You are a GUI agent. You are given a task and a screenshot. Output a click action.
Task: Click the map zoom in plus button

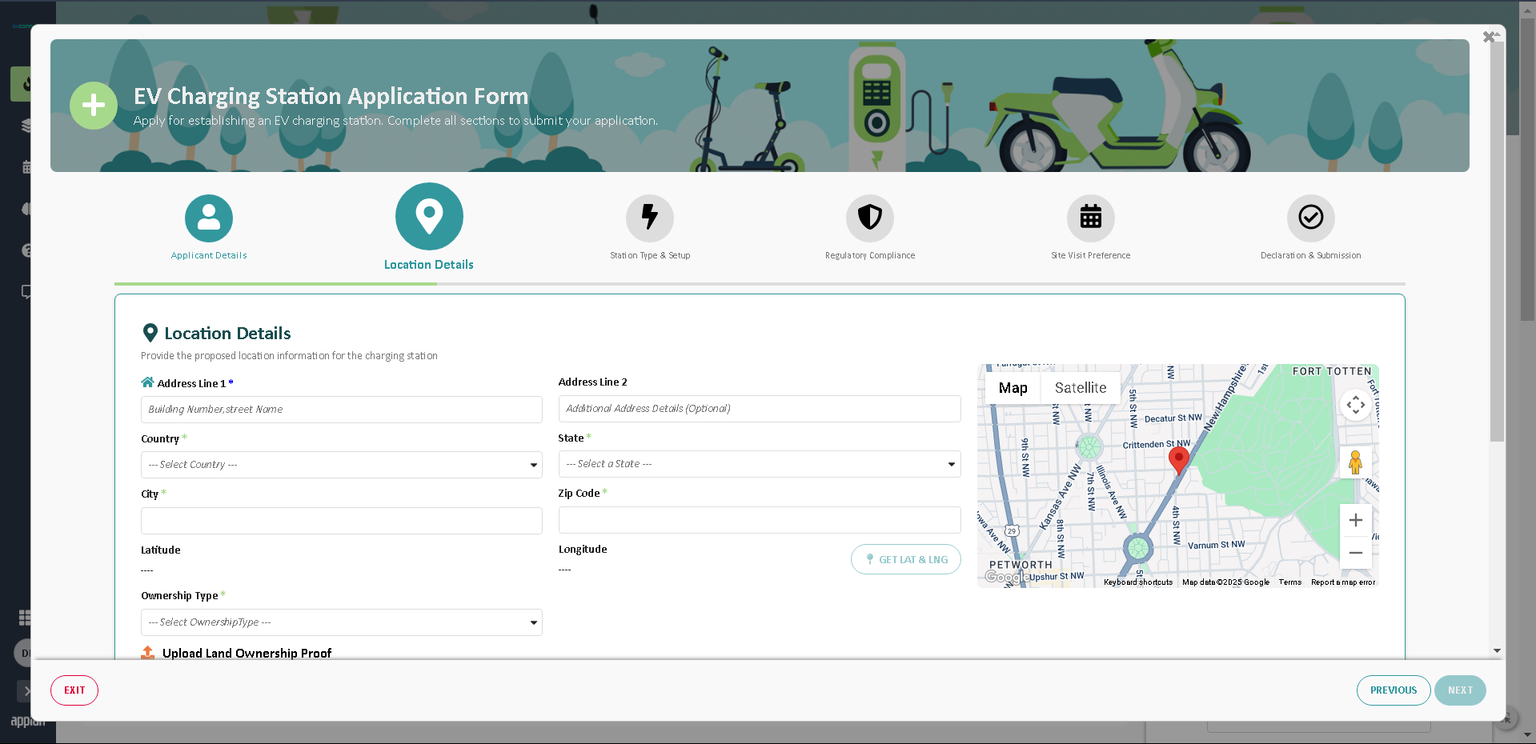(x=1355, y=521)
